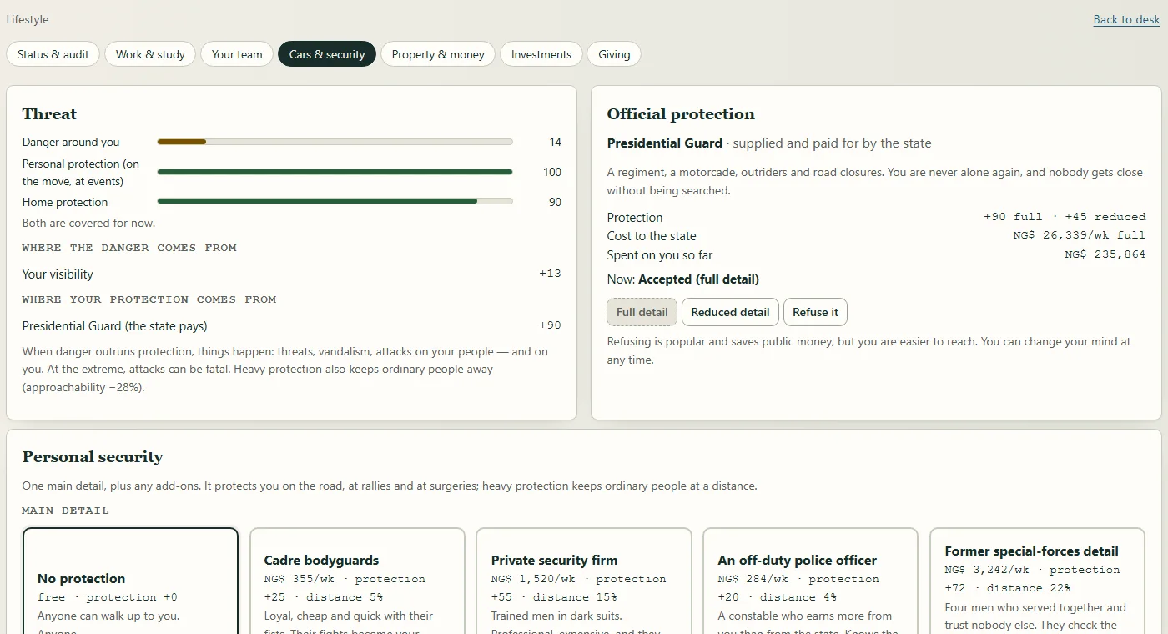Click the WHERE THE DANGER COMES FROM label
Image resolution: width=1168 pixels, height=634 pixels.
(x=129, y=248)
